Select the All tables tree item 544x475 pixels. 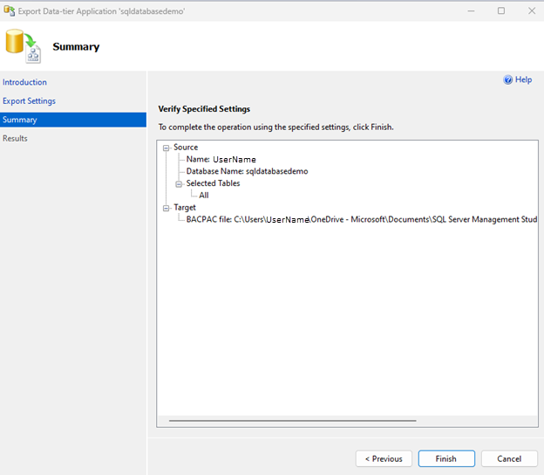click(x=204, y=196)
